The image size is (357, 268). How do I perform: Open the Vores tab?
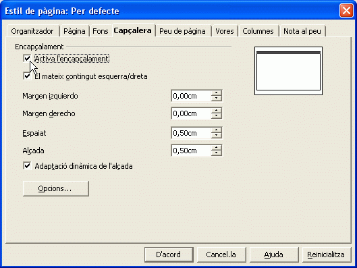point(225,31)
